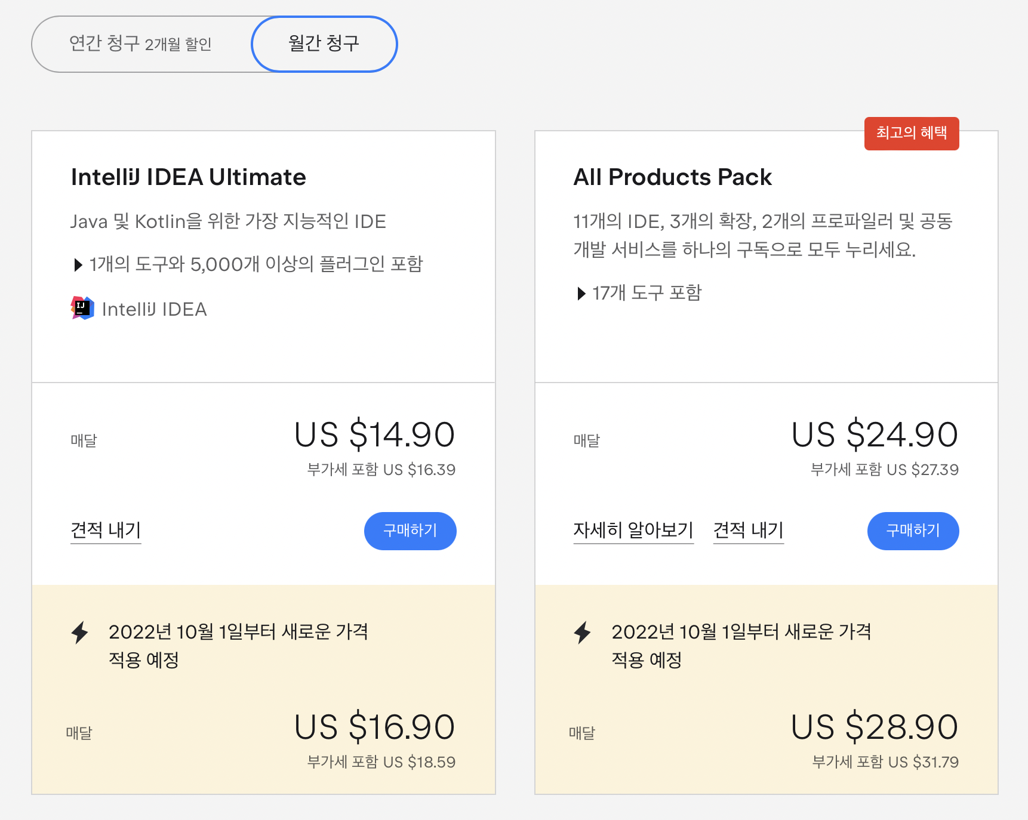Switch to 연간 청구 yearly billing
The image size is (1028, 820).
click(x=141, y=44)
